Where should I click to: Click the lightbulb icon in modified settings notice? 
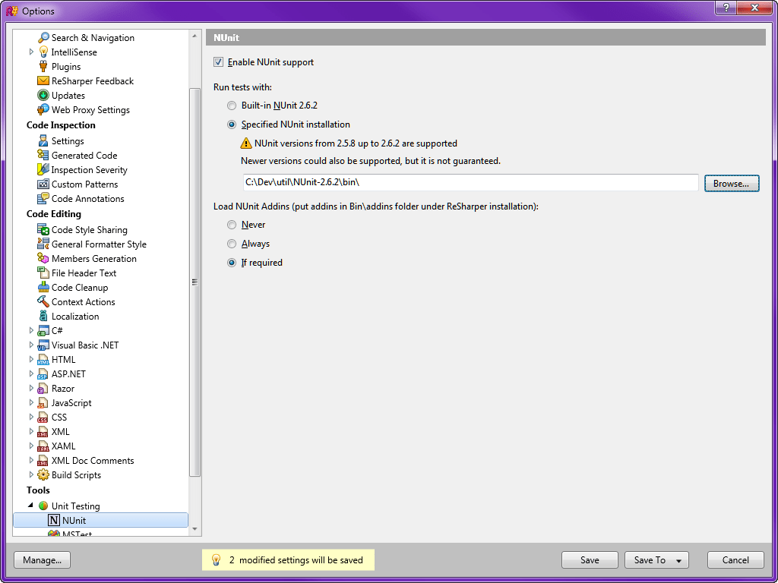click(x=216, y=559)
